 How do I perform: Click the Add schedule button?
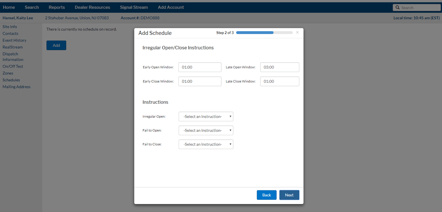56,45
